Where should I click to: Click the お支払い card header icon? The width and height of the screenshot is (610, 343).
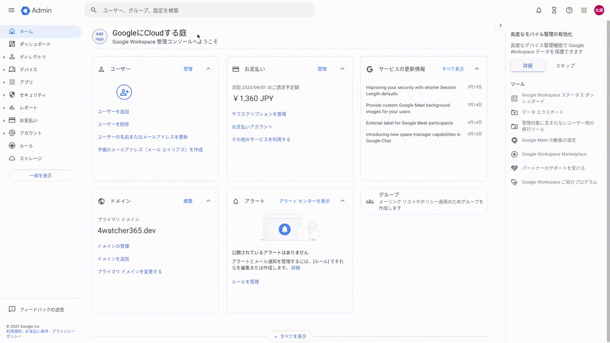pyautogui.click(x=235, y=69)
